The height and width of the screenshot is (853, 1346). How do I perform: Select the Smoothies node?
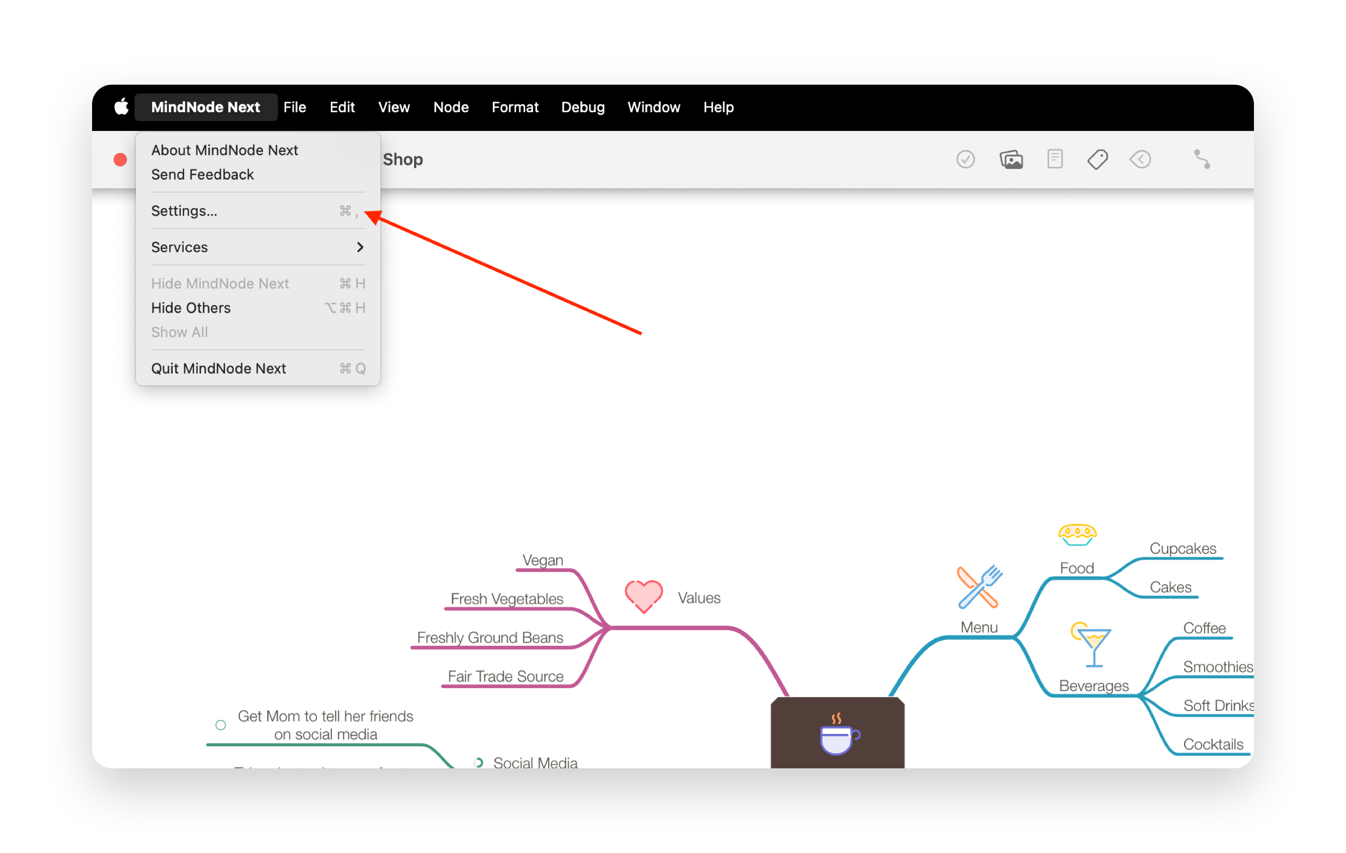point(1218,667)
